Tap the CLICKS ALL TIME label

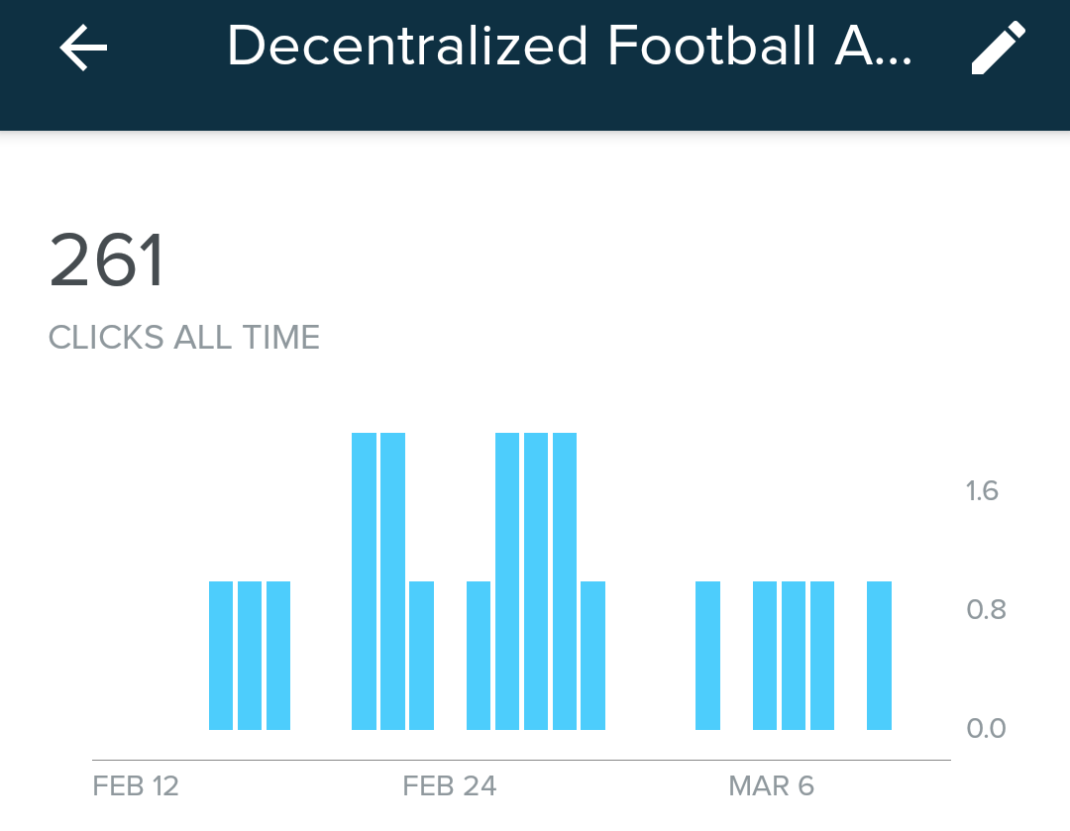click(184, 338)
